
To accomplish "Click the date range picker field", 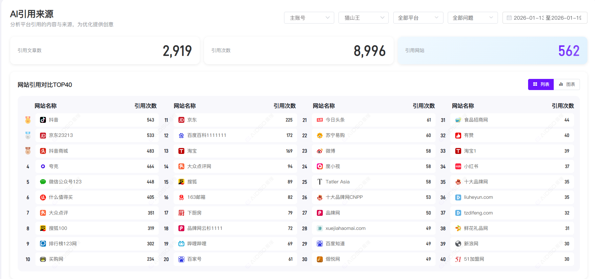I will 545,18.
